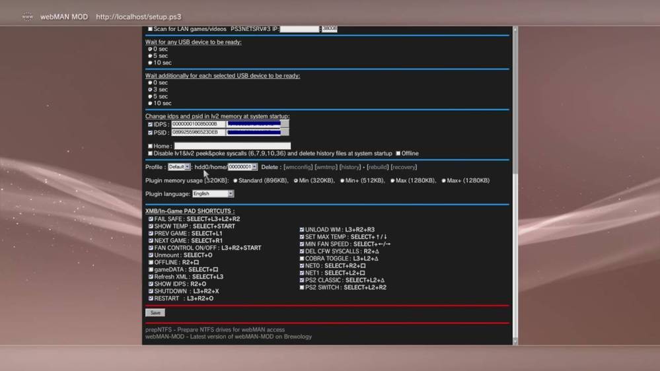Viewport: 660px width, 371px height.
Task: Toggle SHOW IDPS shortcut checkbox
Action: point(151,284)
